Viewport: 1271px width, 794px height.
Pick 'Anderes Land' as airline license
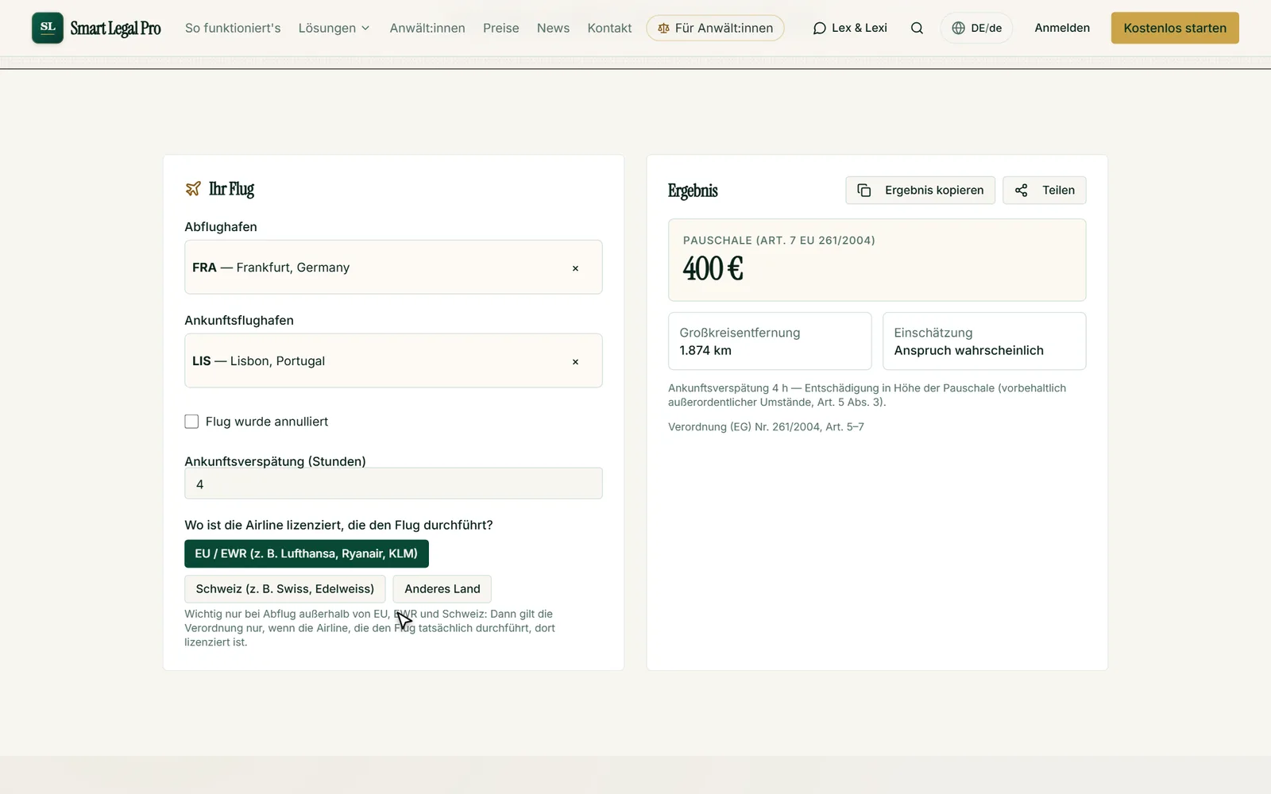pyautogui.click(x=442, y=589)
